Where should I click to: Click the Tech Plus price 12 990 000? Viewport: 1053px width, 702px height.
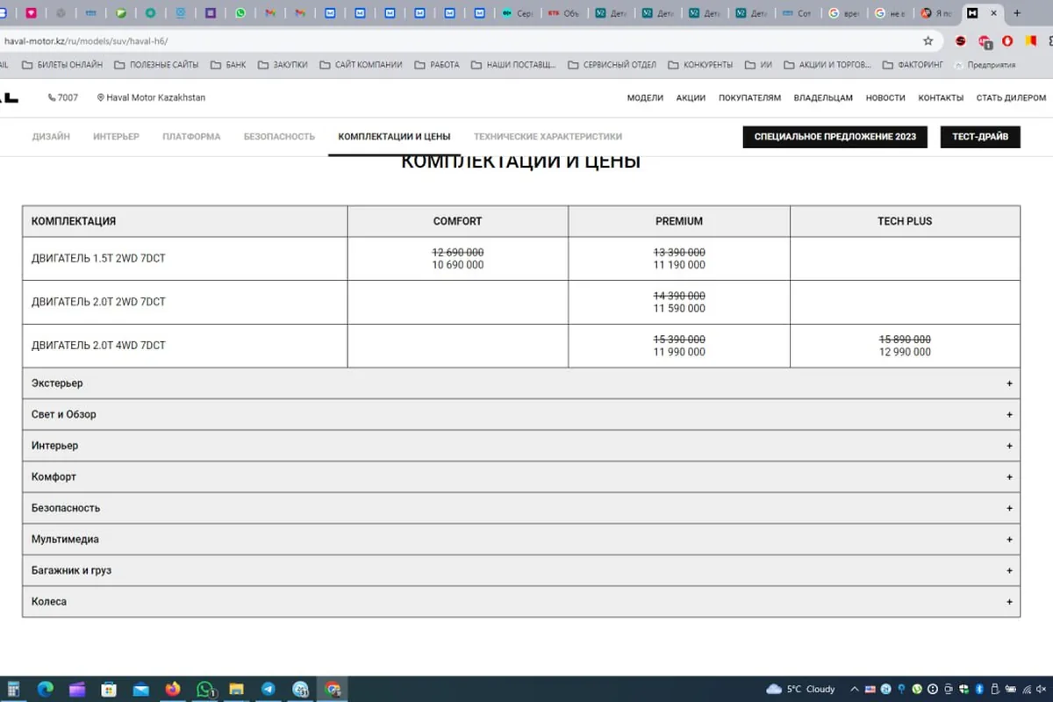tap(905, 352)
